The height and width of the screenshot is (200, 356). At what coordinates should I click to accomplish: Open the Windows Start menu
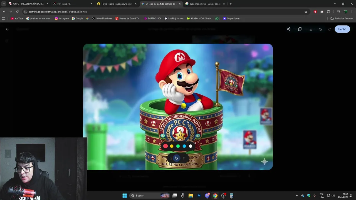coord(125,196)
